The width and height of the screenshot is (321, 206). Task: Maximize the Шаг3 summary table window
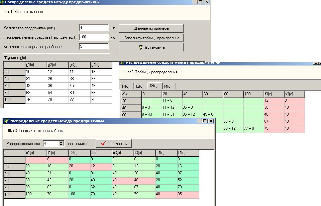[x=206, y=121]
